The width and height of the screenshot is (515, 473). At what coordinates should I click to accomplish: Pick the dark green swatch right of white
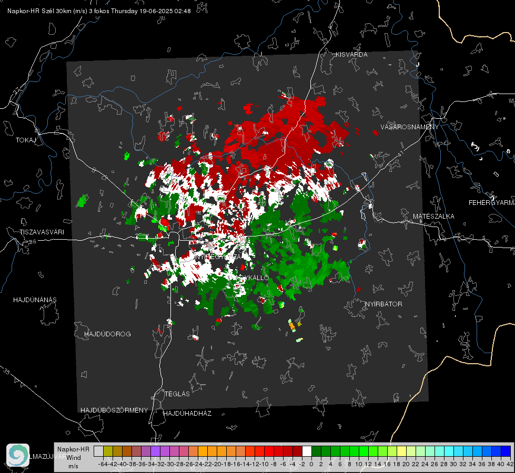click(316, 451)
